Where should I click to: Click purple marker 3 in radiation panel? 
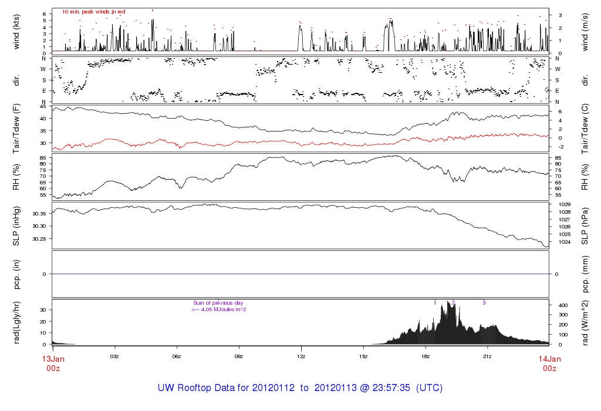[484, 303]
